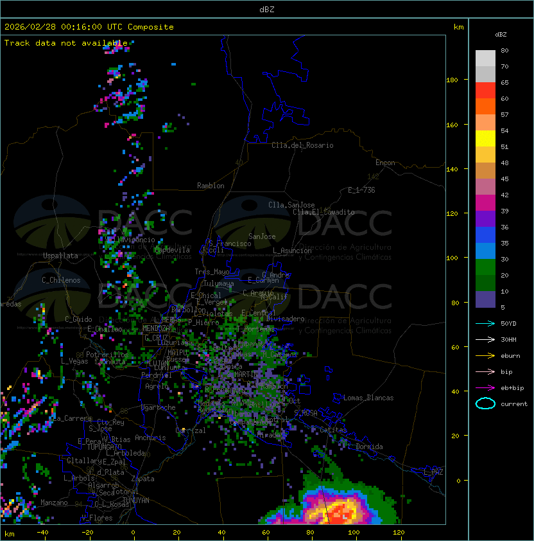Click the MENDOZA city label
Image resolution: width=534 pixels, height=541 pixels.
pos(156,328)
